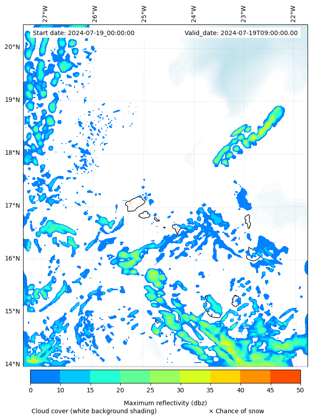Click the 15-20 dBZ cyan colorbar segment
The height and width of the screenshot is (419, 312).
pos(105,376)
